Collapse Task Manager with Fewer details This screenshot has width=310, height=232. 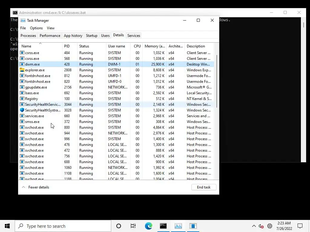pos(35,187)
